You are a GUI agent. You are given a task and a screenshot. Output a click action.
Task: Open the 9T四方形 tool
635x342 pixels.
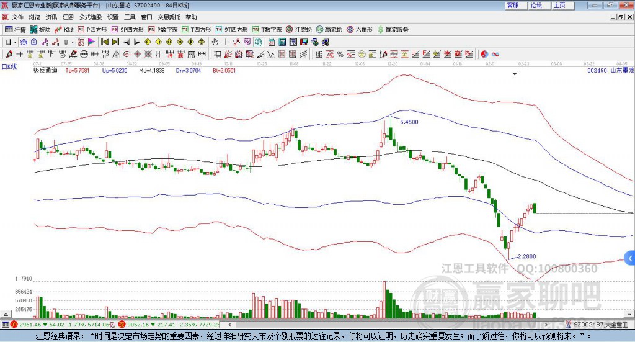tap(232, 30)
